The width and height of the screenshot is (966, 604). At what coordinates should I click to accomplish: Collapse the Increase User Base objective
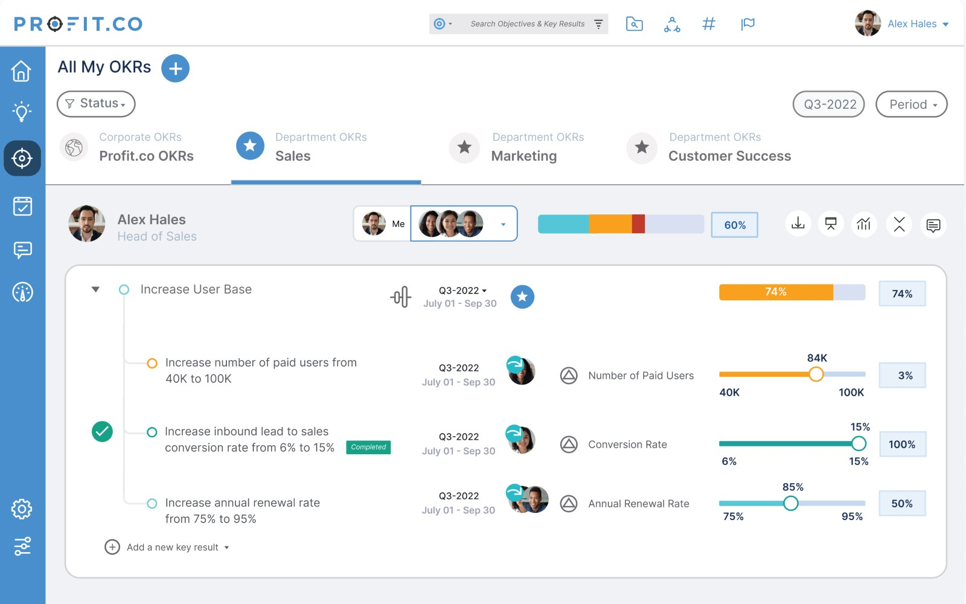(95, 289)
